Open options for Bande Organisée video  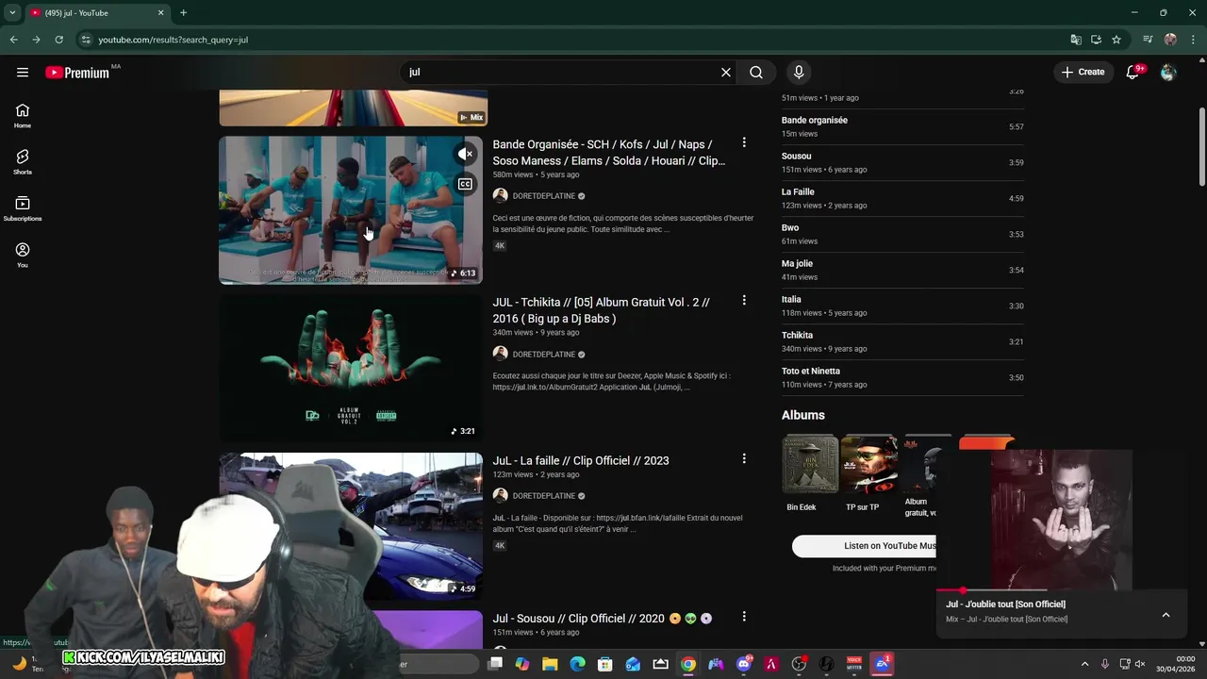pyautogui.click(x=744, y=142)
